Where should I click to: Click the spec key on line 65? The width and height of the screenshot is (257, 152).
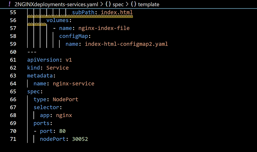tap(34, 92)
